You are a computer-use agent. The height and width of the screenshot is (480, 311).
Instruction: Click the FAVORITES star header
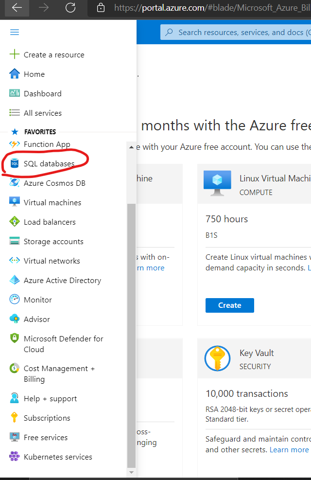pyautogui.click(x=34, y=132)
